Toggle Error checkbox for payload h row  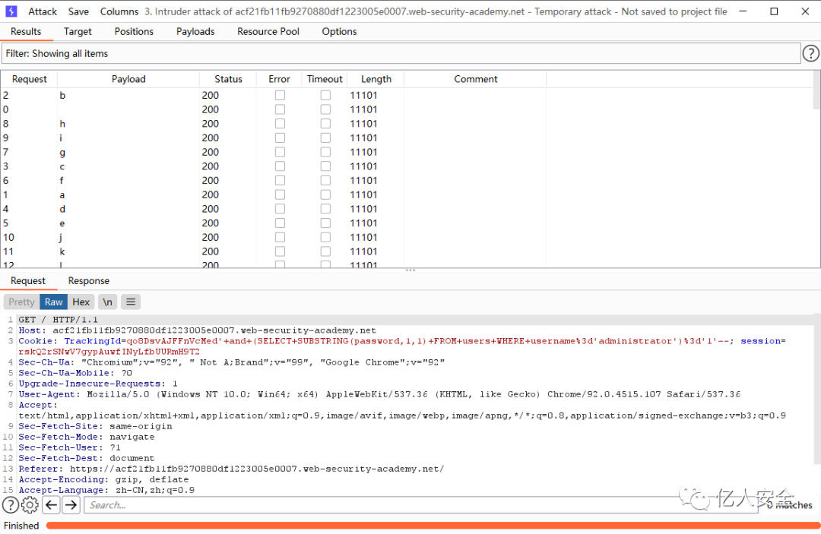(x=280, y=123)
